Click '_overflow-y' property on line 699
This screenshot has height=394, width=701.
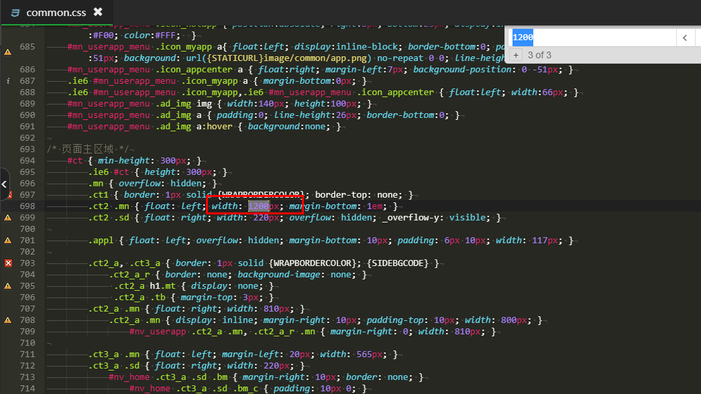411,218
